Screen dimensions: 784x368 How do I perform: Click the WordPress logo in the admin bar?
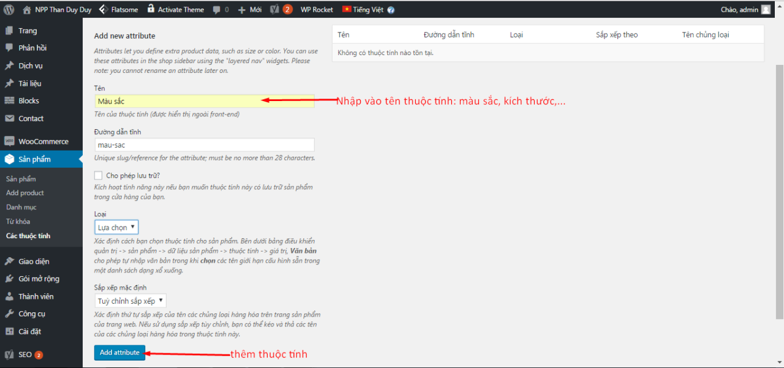(7, 9)
